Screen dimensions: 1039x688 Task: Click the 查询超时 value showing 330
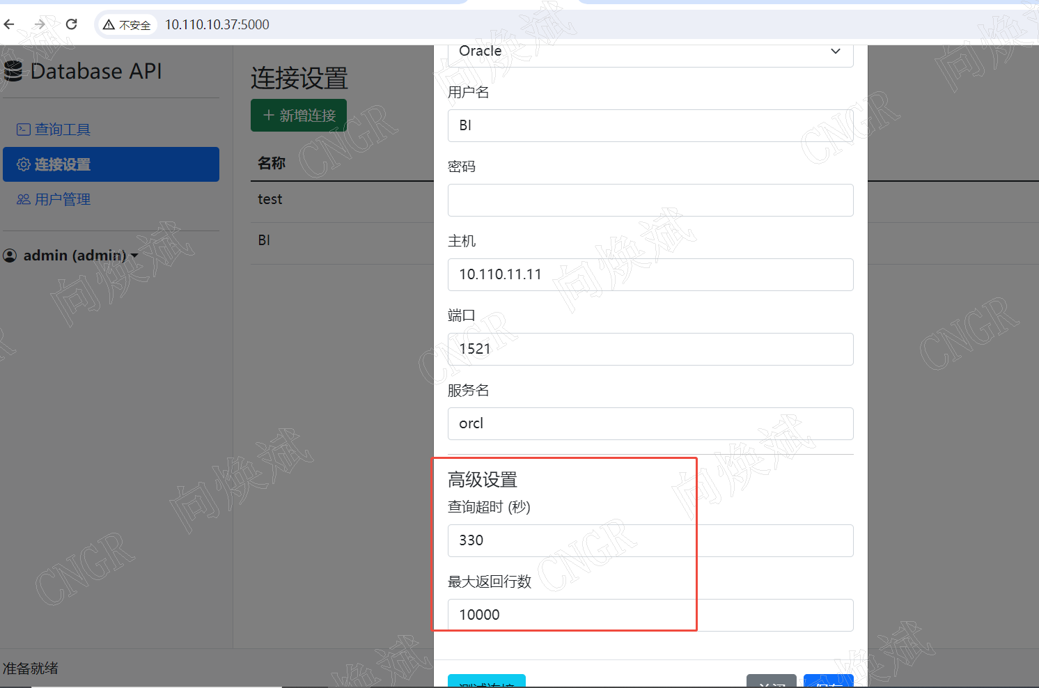tap(650, 540)
